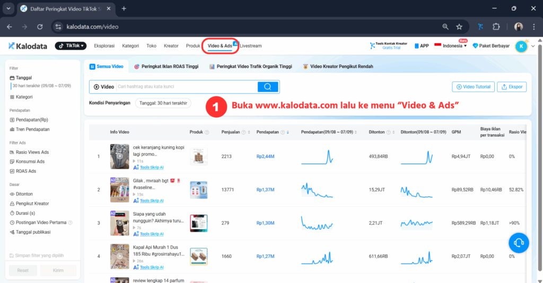This screenshot has width=543, height=283.
Task: Sort by the Pendapatan column arrows
Action: tap(288, 132)
